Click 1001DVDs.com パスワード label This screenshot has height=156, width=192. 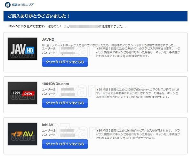(49, 94)
